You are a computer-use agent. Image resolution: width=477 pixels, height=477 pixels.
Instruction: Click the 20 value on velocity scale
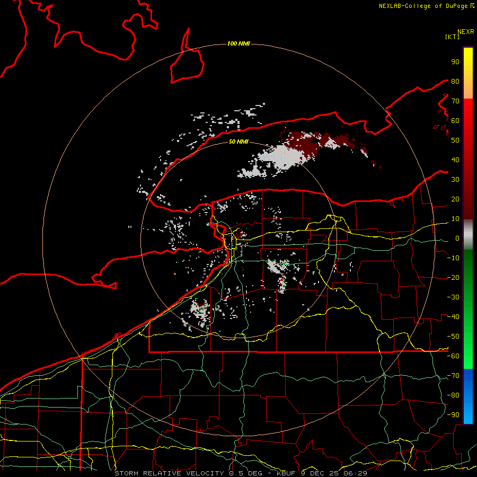[x=455, y=199]
